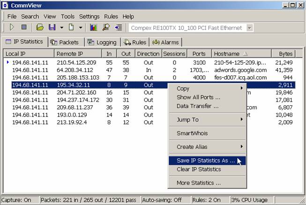The height and width of the screenshot is (205, 306).
Task: Open the Rules menu in menu bar
Action: [x=111, y=16]
